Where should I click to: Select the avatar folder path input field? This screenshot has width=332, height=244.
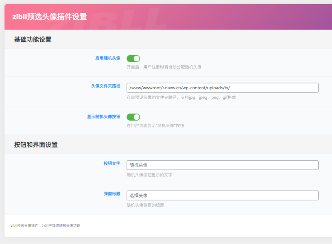(x=222, y=88)
